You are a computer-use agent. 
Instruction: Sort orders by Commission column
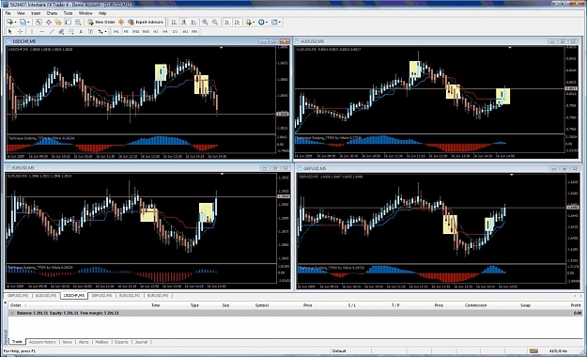pyautogui.click(x=475, y=305)
